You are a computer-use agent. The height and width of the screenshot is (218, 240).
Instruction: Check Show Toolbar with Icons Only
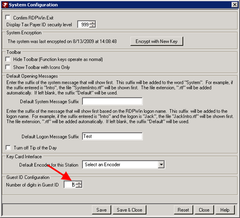pos(8,67)
